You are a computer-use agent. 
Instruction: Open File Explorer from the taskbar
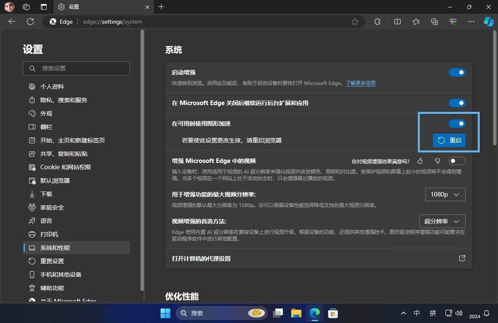(x=296, y=313)
